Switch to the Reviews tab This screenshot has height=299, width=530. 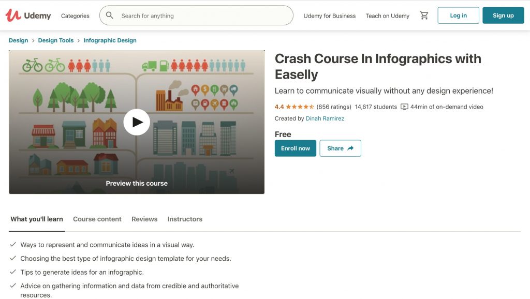(144, 219)
